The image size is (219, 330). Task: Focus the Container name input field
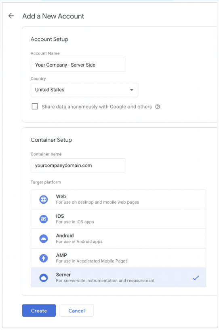[78, 166]
